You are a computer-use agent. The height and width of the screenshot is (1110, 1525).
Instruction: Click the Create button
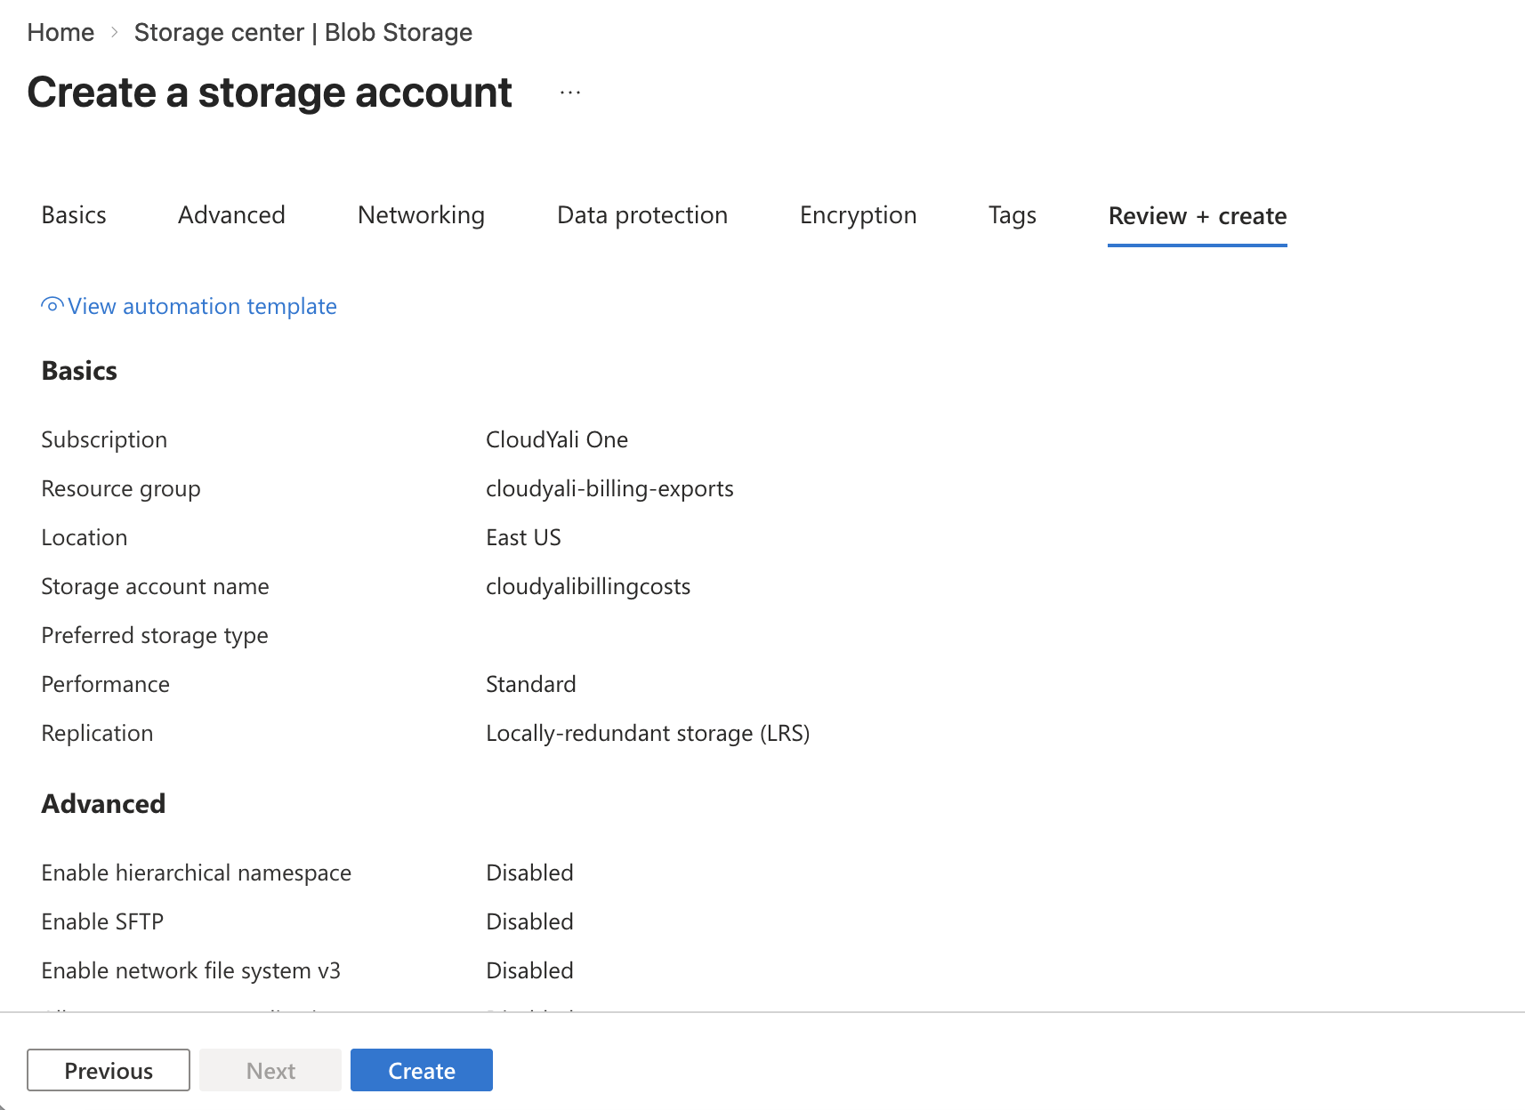click(421, 1070)
